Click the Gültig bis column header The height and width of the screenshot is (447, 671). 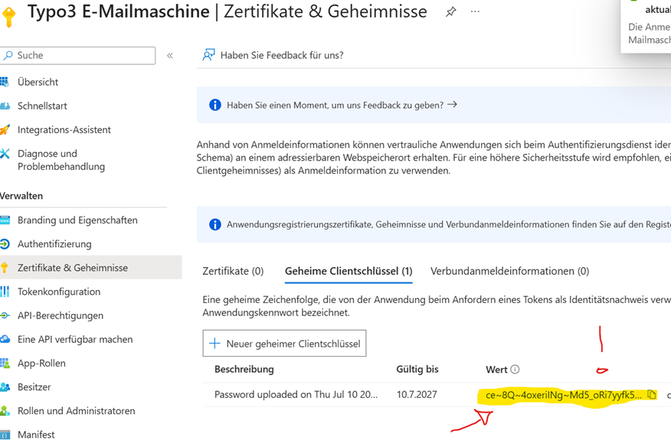417,369
